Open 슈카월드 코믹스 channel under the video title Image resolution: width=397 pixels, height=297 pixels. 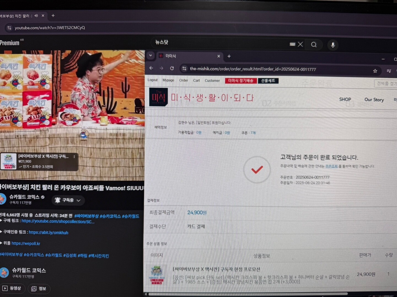pyautogui.click(x=25, y=197)
